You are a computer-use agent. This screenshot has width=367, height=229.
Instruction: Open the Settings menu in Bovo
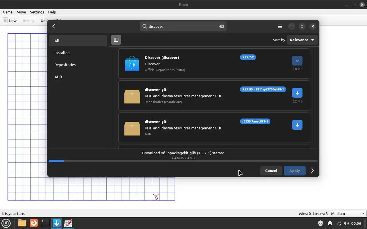(37, 12)
